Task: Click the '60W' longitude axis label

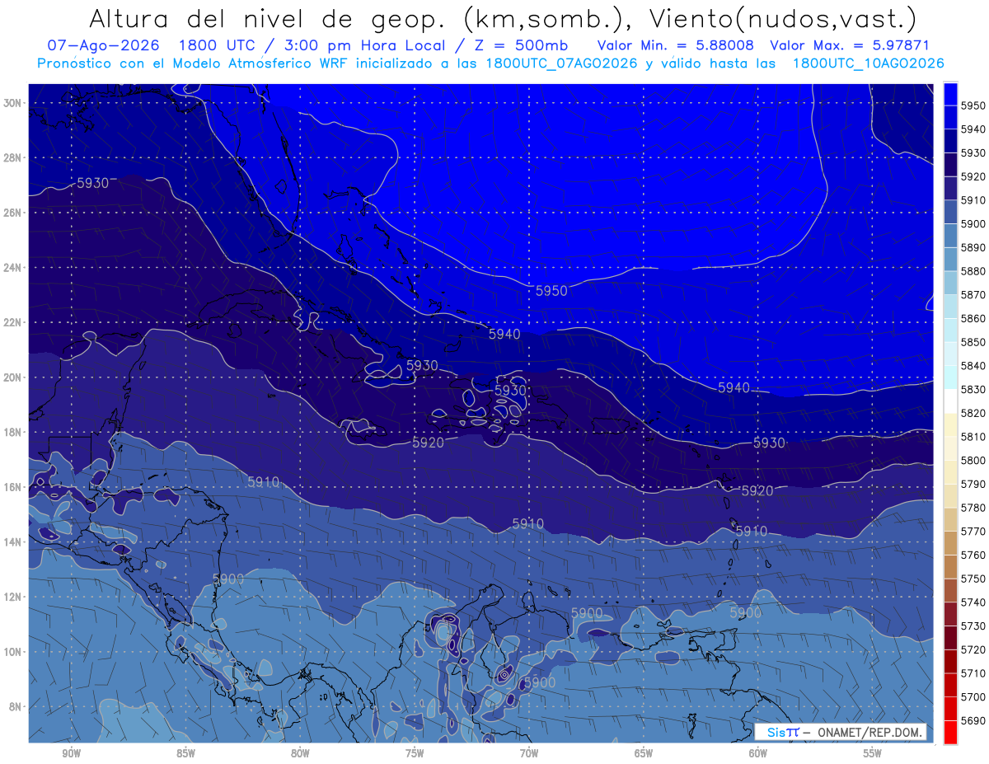Action: point(758,753)
